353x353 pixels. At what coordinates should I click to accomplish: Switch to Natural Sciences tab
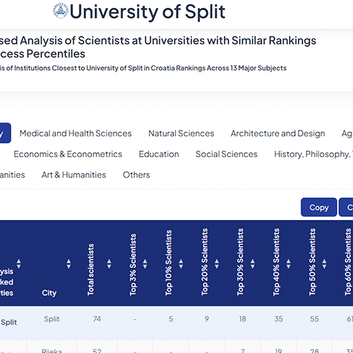(x=181, y=133)
